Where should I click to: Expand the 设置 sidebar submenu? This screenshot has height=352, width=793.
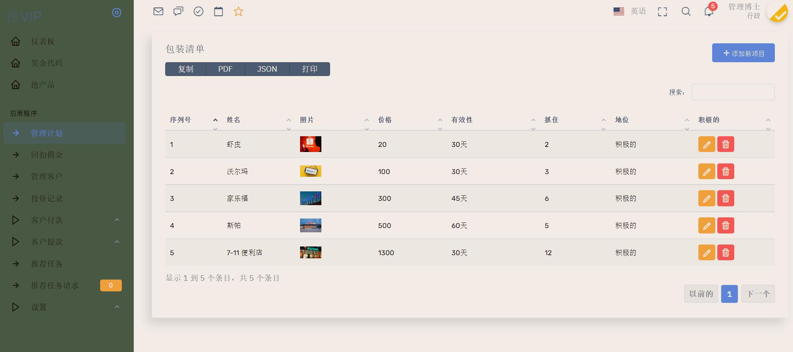65,307
